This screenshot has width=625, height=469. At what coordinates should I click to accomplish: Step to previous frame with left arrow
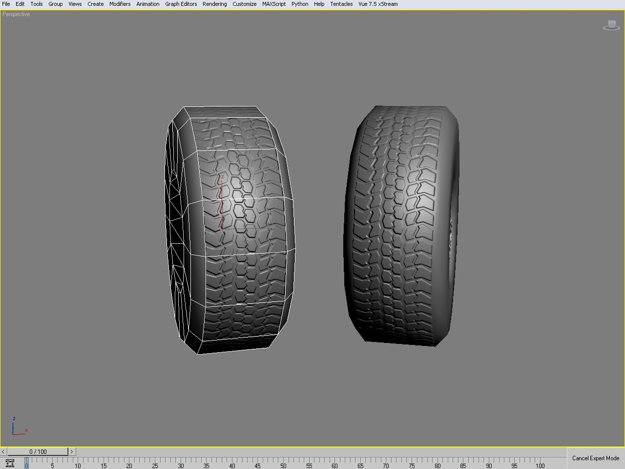(x=3, y=451)
